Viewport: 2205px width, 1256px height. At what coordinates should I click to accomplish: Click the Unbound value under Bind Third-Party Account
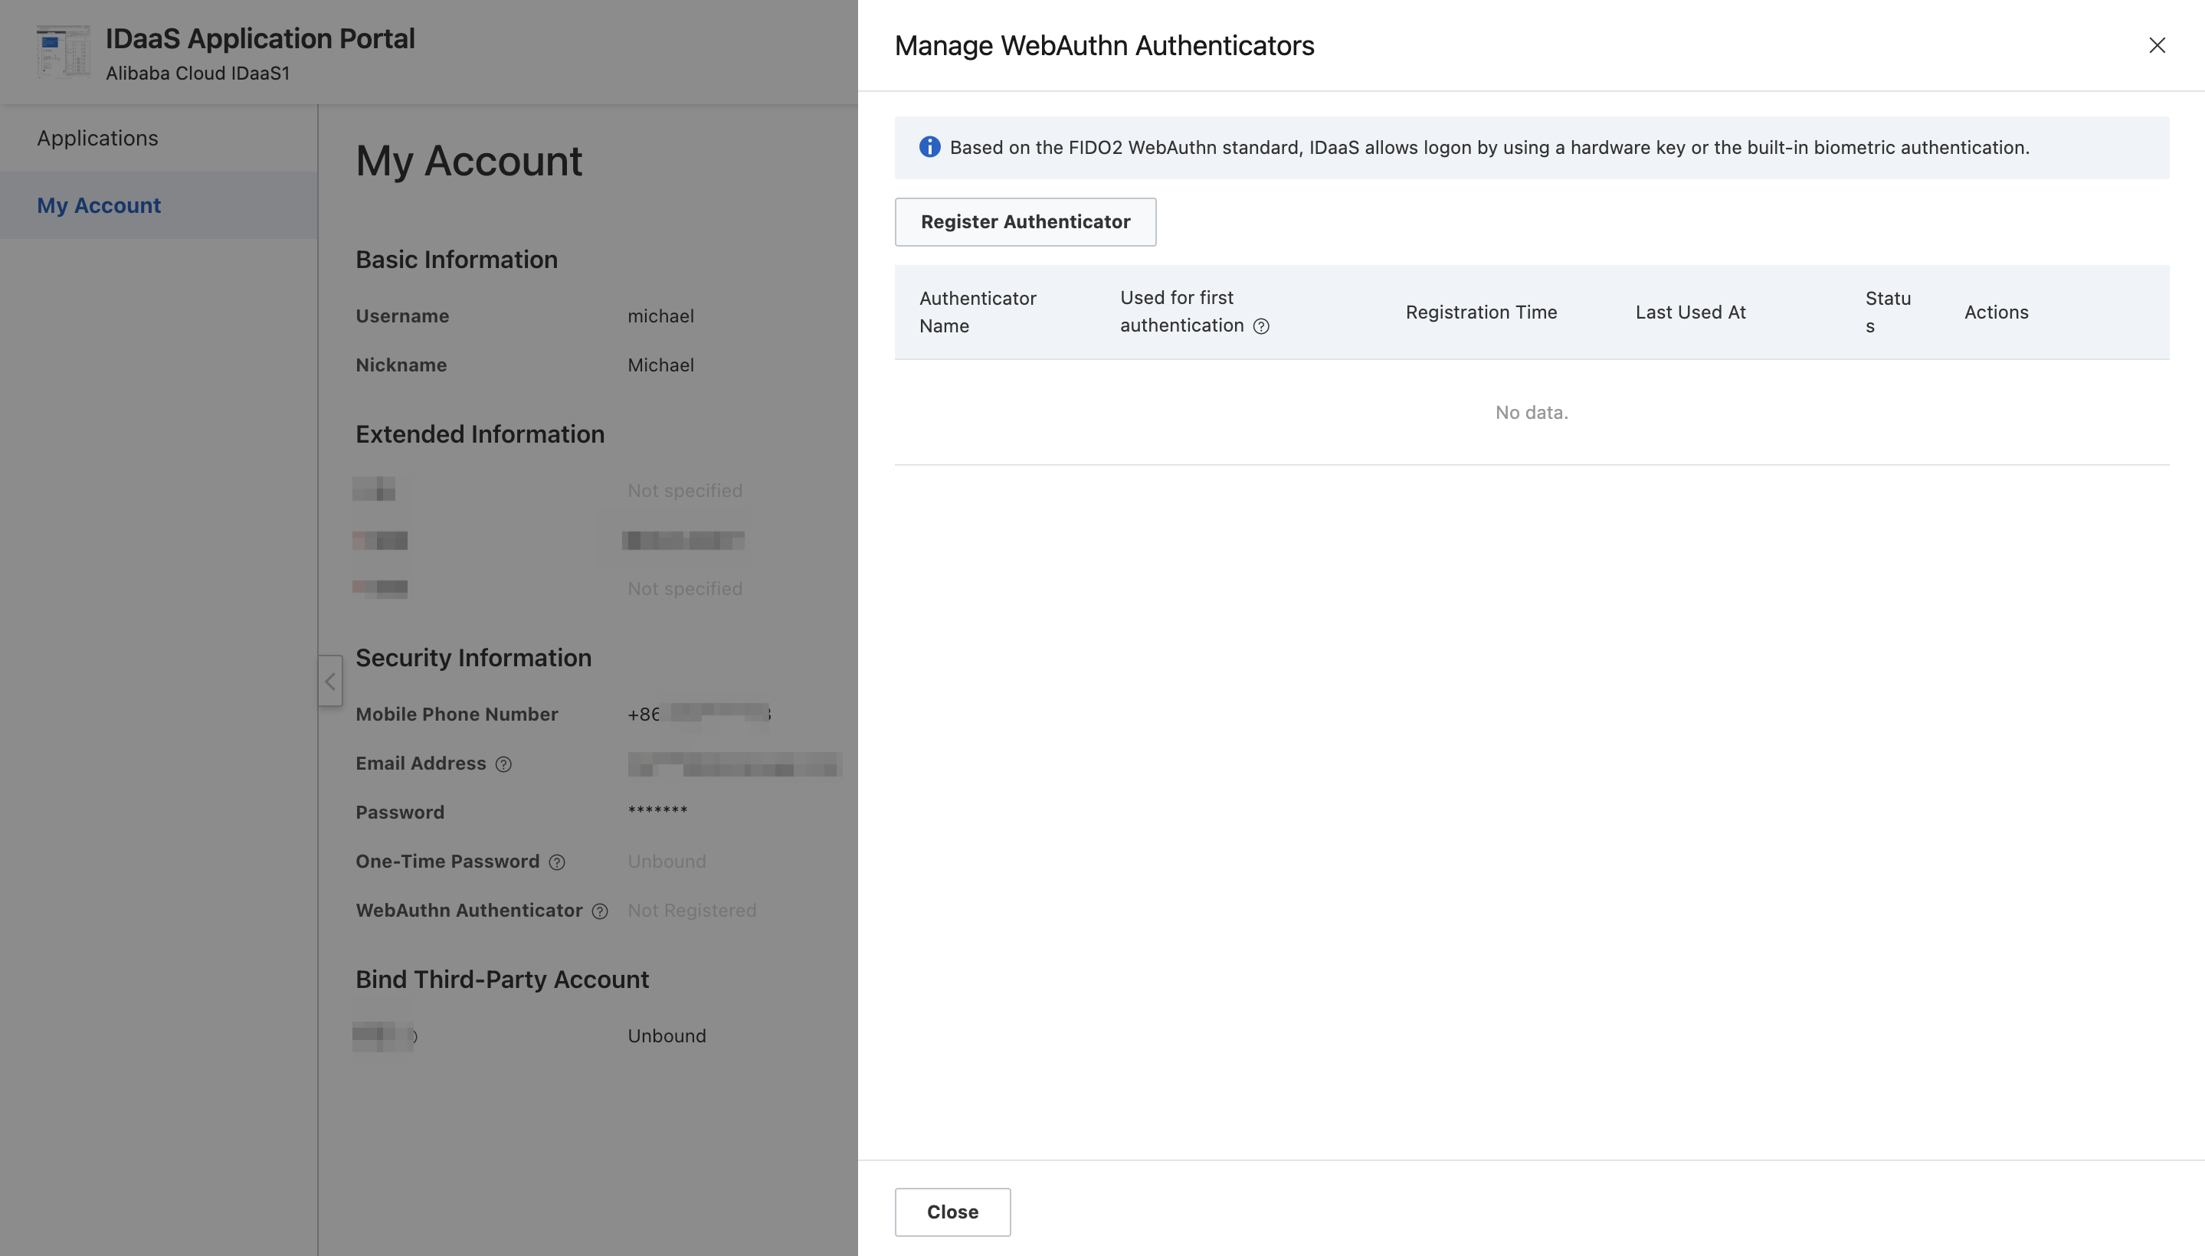667,1035
